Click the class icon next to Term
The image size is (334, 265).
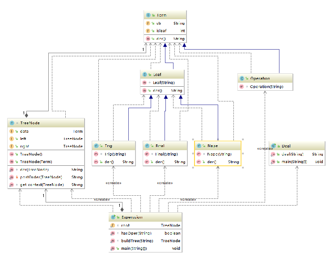pos(148,15)
